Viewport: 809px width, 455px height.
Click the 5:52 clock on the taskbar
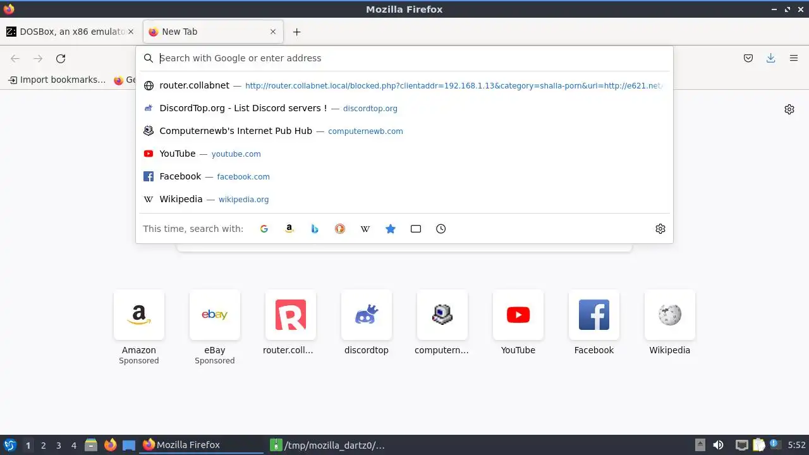796,445
